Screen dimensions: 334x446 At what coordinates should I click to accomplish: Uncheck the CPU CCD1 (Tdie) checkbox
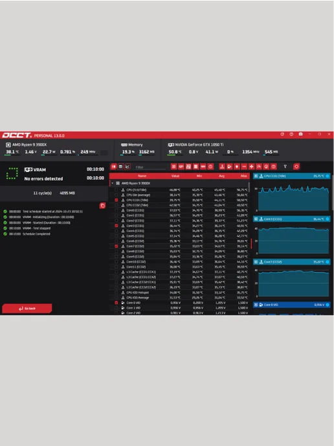point(116,200)
